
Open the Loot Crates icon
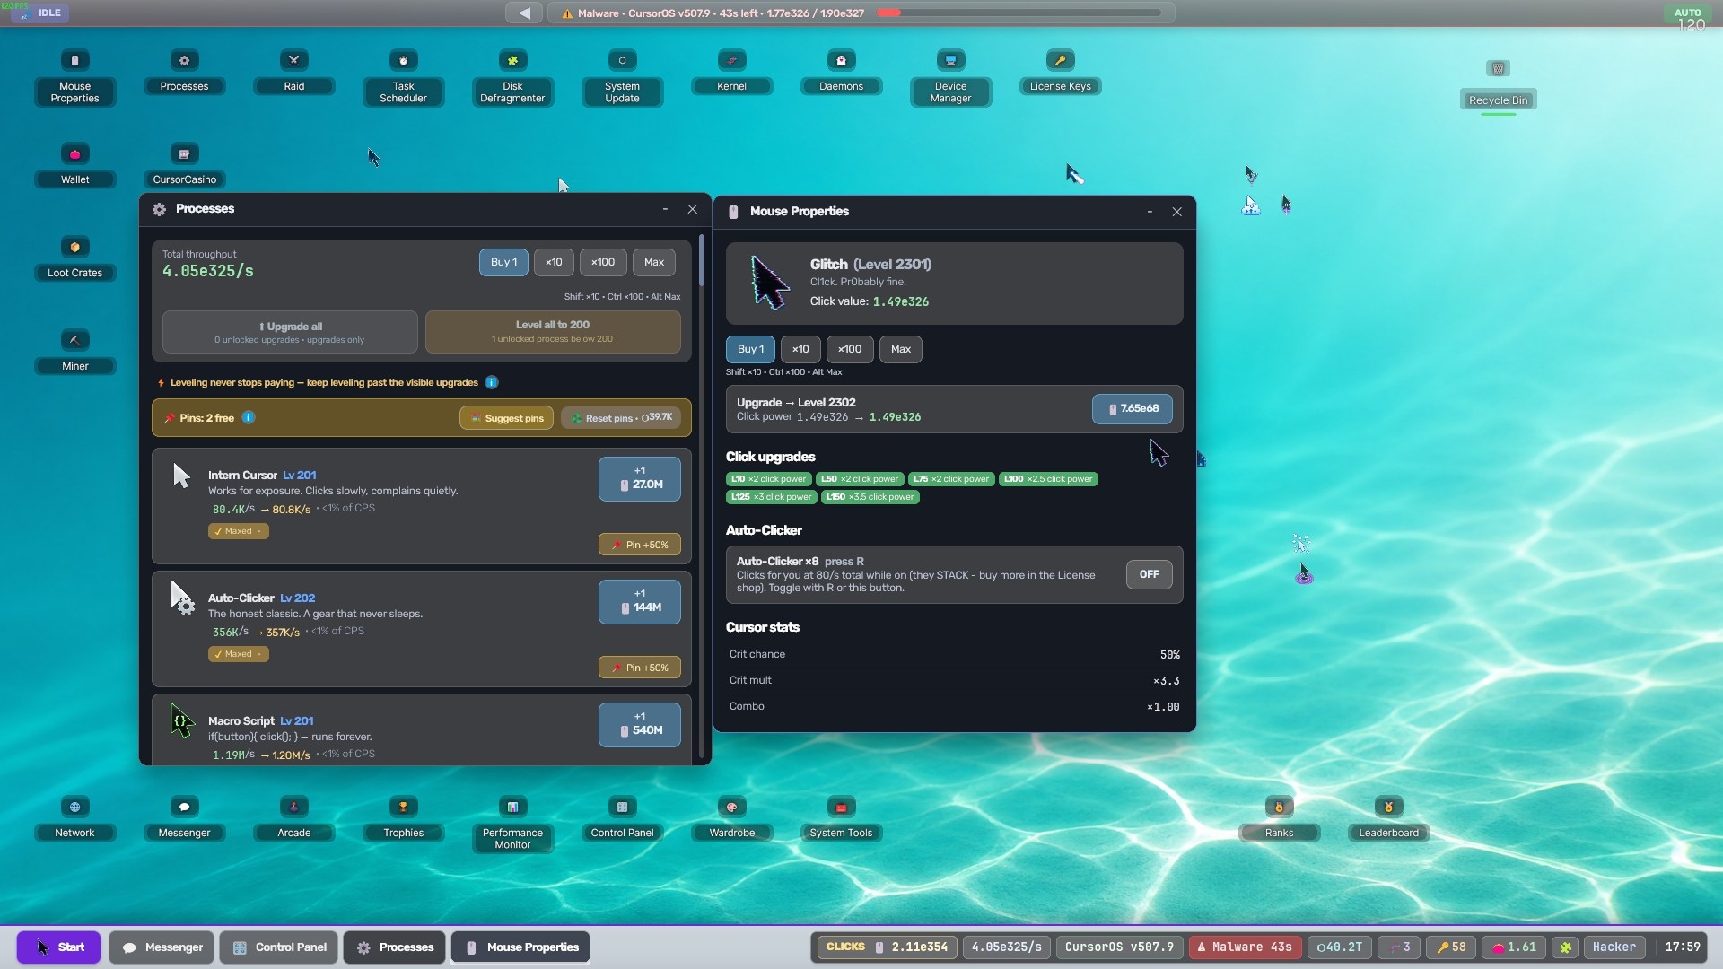(x=74, y=258)
